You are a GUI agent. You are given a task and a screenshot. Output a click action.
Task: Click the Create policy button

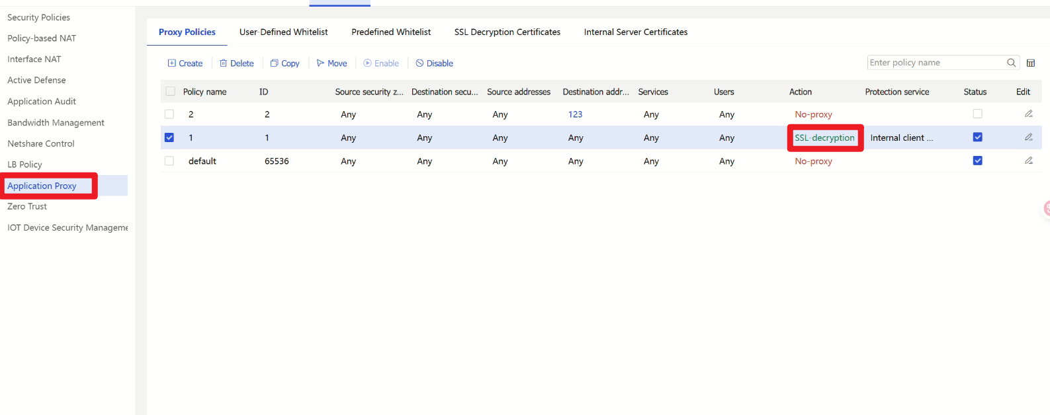click(185, 63)
